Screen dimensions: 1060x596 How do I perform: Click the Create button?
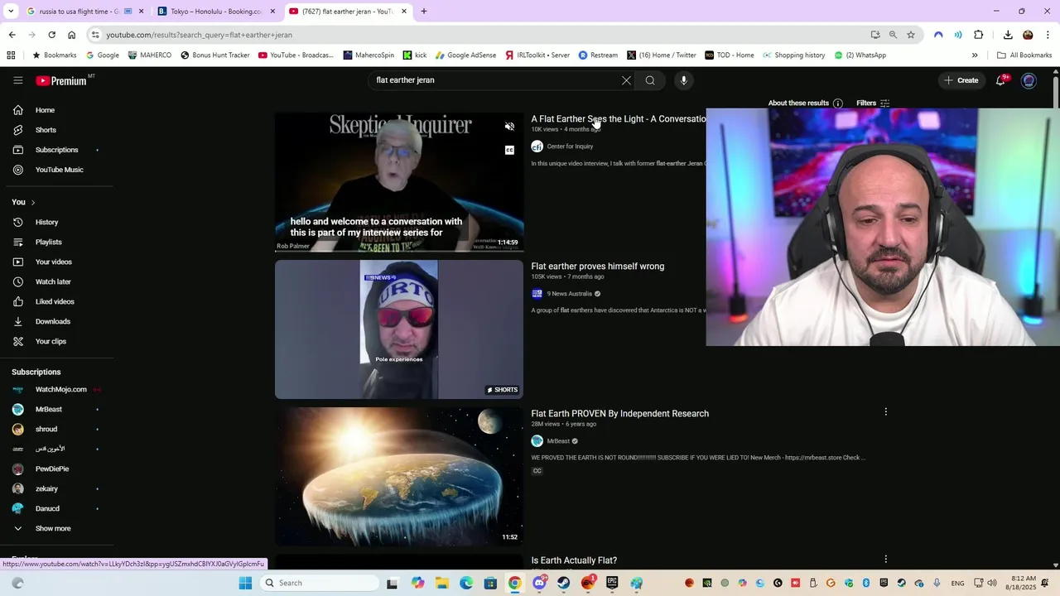961,80
